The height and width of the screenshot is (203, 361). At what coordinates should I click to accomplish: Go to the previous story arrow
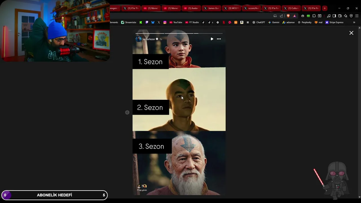tap(127, 112)
